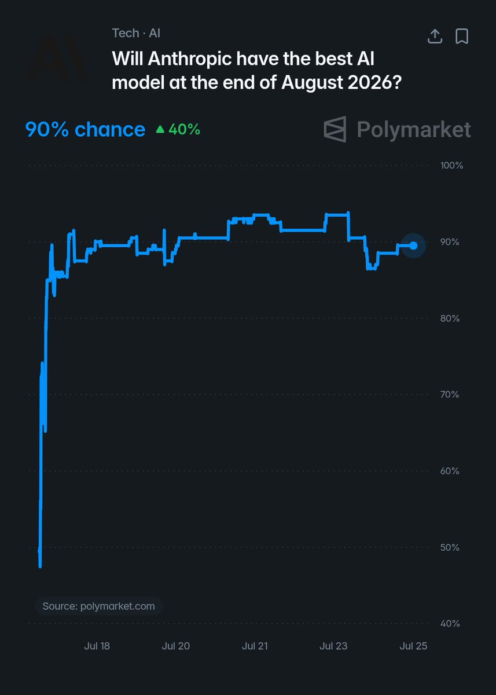Click the market question title
This screenshot has width=496, height=695.
click(257, 70)
